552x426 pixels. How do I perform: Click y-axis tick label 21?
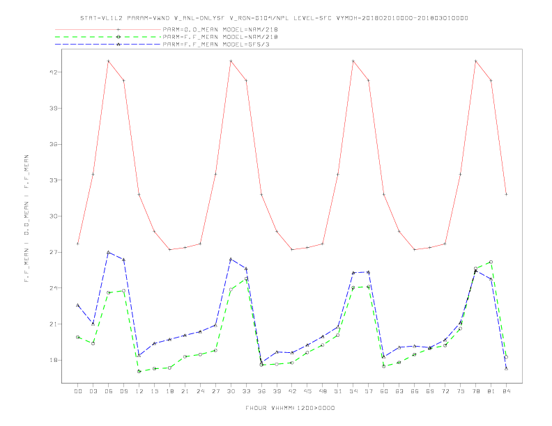tap(54, 324)
